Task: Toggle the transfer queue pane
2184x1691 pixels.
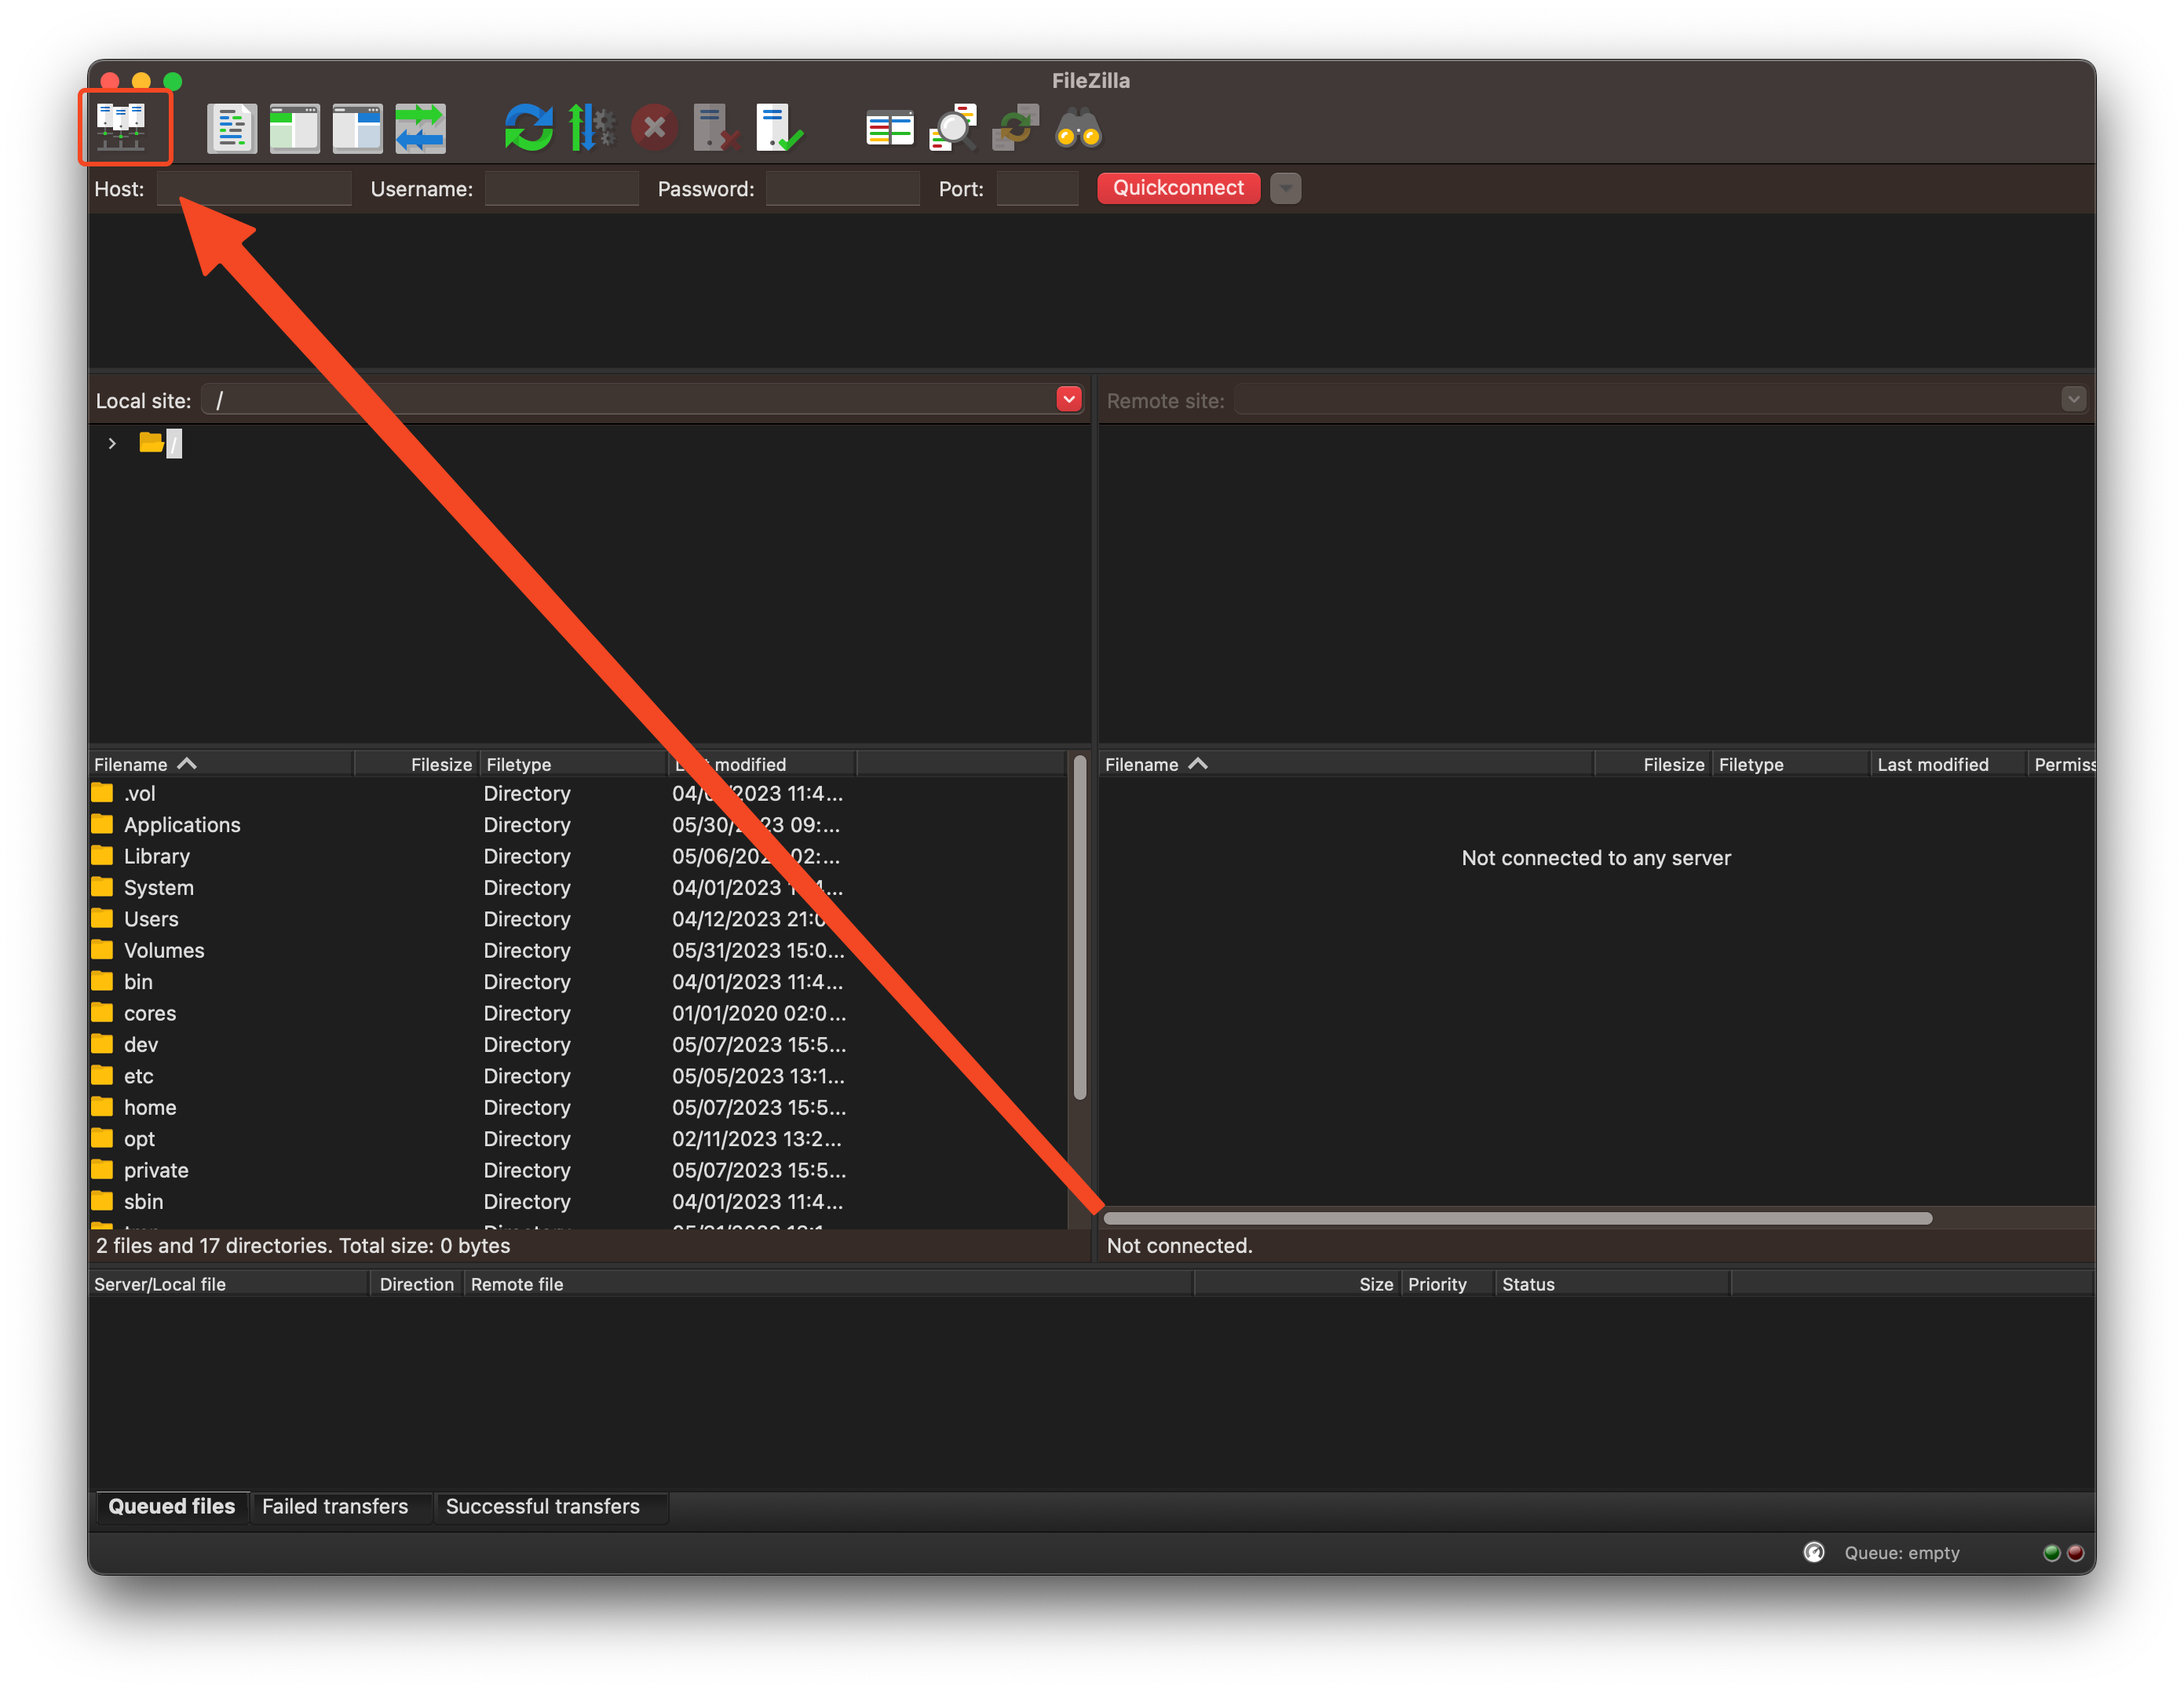Action: [x=420, y=127]
